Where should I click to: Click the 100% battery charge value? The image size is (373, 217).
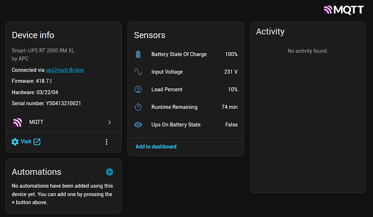pos(231,54)
